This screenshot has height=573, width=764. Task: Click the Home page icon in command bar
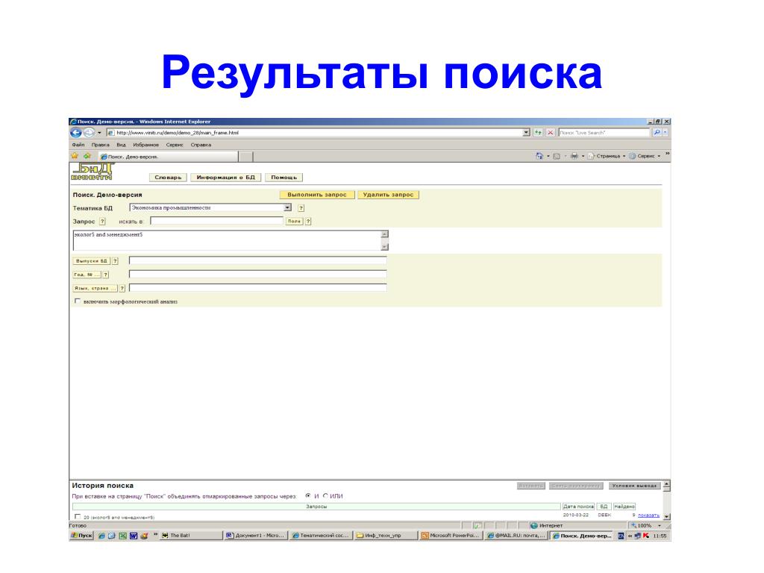tap(539, 156)
